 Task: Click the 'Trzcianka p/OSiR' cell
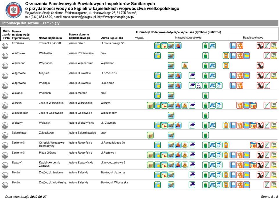(x=50, y=43)
